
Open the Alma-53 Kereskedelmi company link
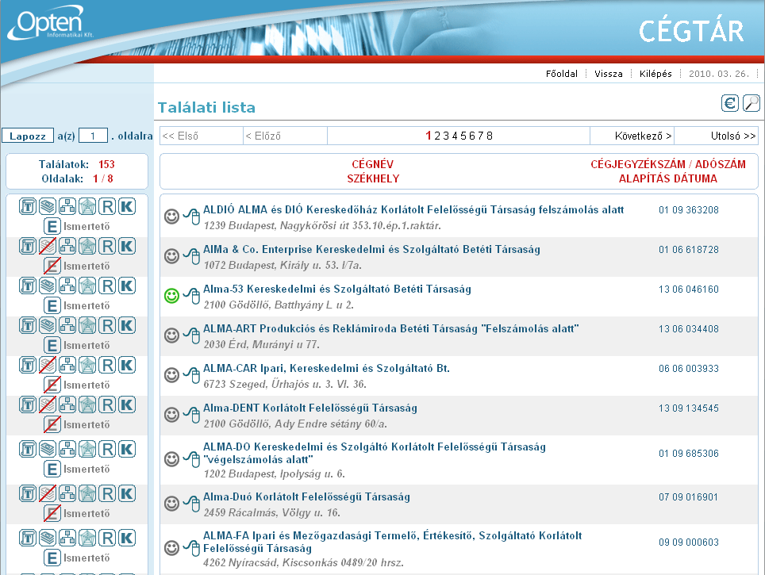pyautogui.click(x=337, y=289)
